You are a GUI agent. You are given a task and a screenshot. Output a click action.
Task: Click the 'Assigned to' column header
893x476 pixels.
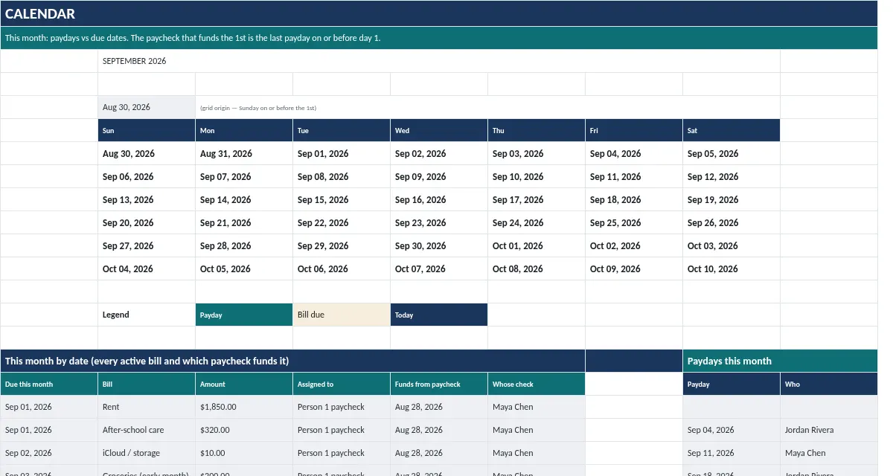342,384
